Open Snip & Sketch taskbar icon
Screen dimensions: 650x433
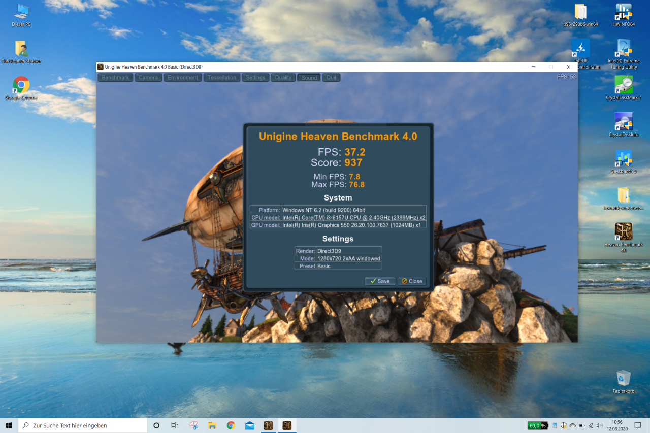(193, 425)
